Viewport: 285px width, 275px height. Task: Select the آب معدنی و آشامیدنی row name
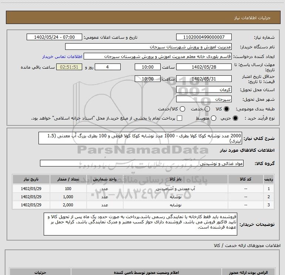pyautogui.click(x=175, y=189)
